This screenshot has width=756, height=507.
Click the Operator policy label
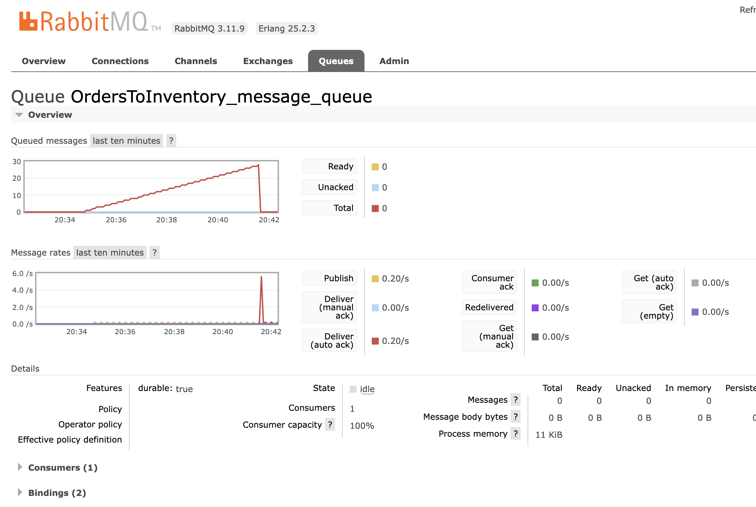tap(90, 425)
